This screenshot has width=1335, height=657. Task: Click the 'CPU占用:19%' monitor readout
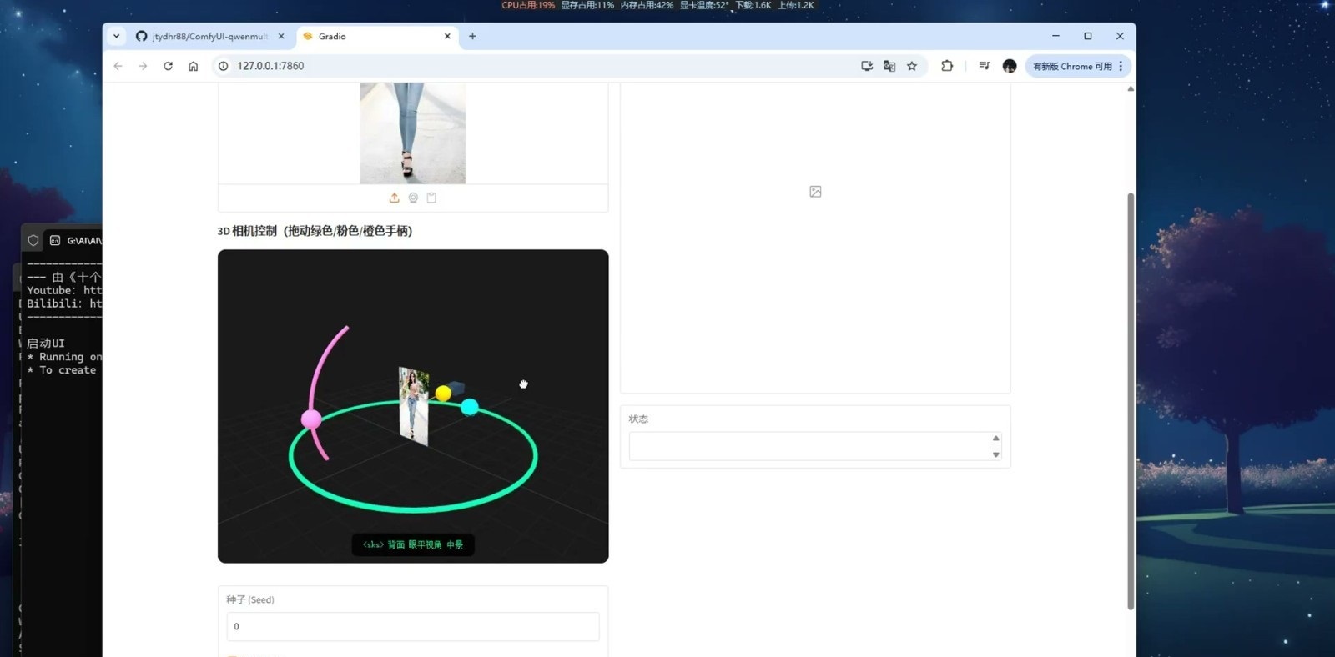click(528, 5)
